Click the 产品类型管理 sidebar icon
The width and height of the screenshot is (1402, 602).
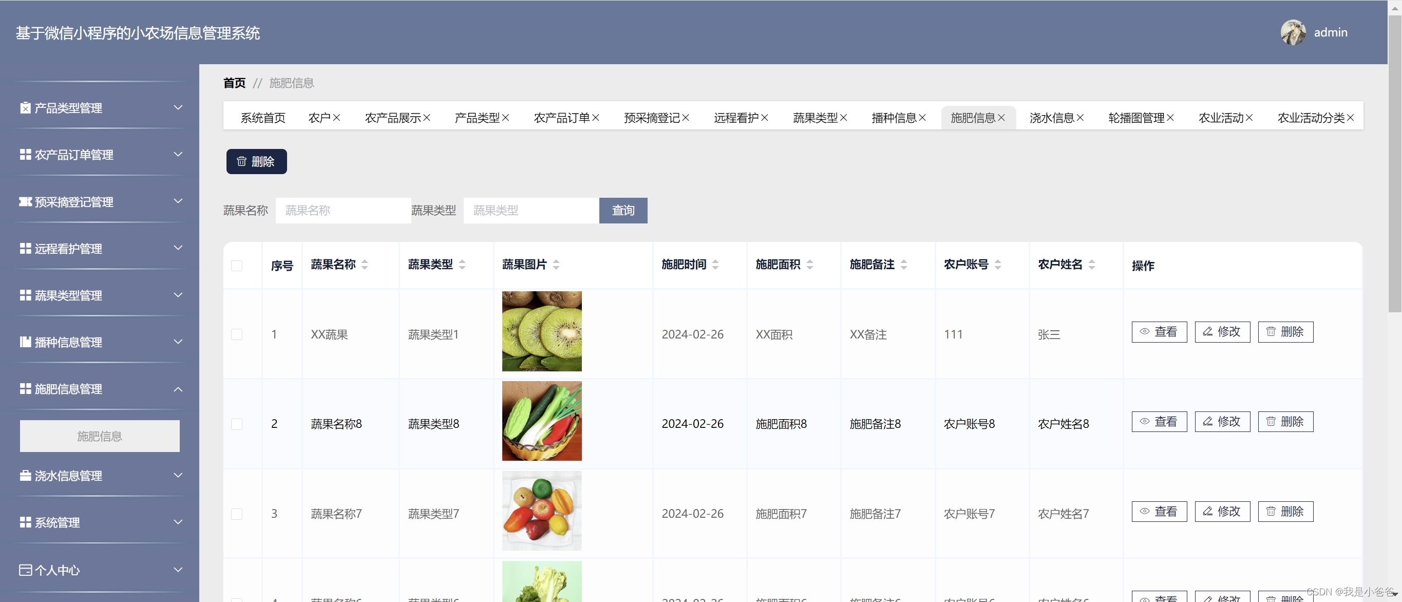click(25, 108)
